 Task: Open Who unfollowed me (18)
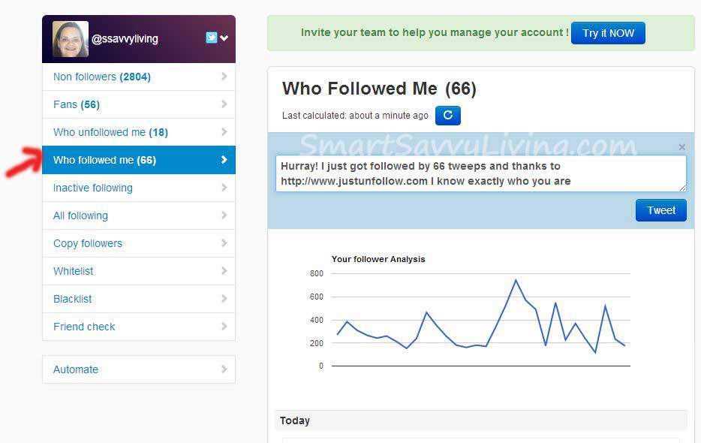[x=139, y=132]
